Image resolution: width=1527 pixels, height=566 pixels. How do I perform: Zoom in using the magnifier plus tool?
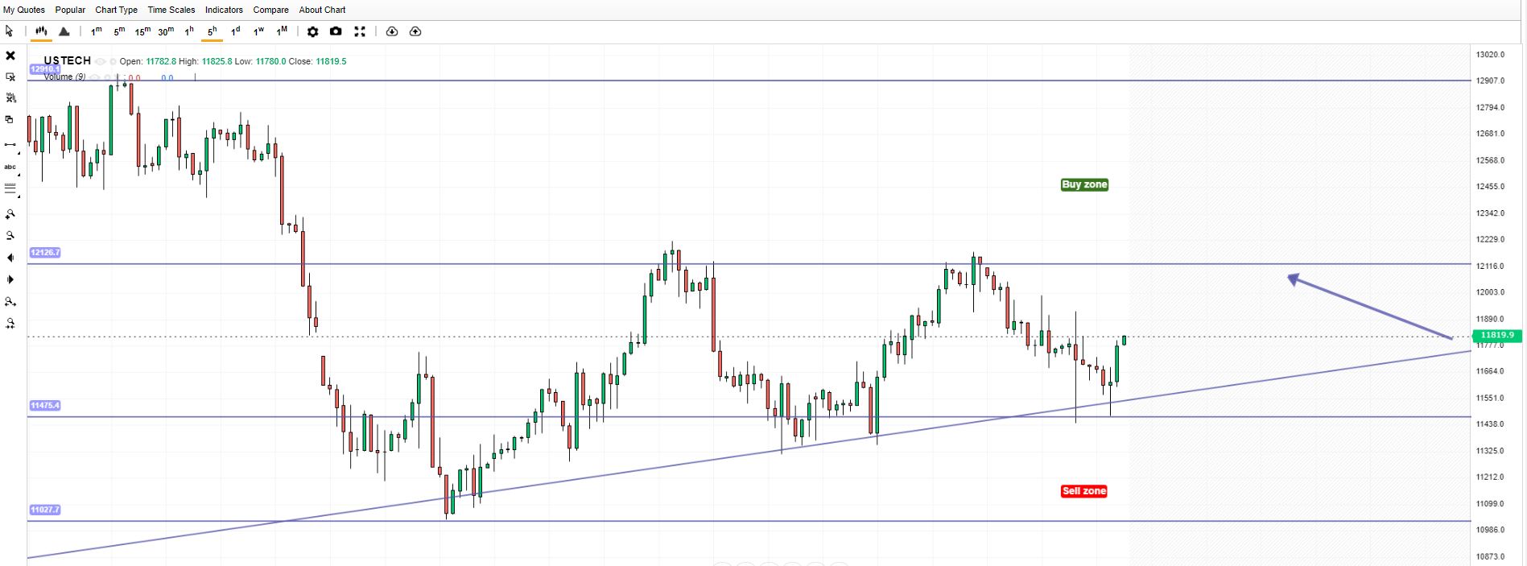10,214
